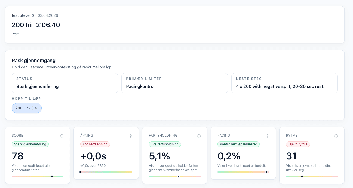Click the 'For hard åpning' warning badge
Image resolution: width=353 pixels, height=188 pixels.
point(95,144)
